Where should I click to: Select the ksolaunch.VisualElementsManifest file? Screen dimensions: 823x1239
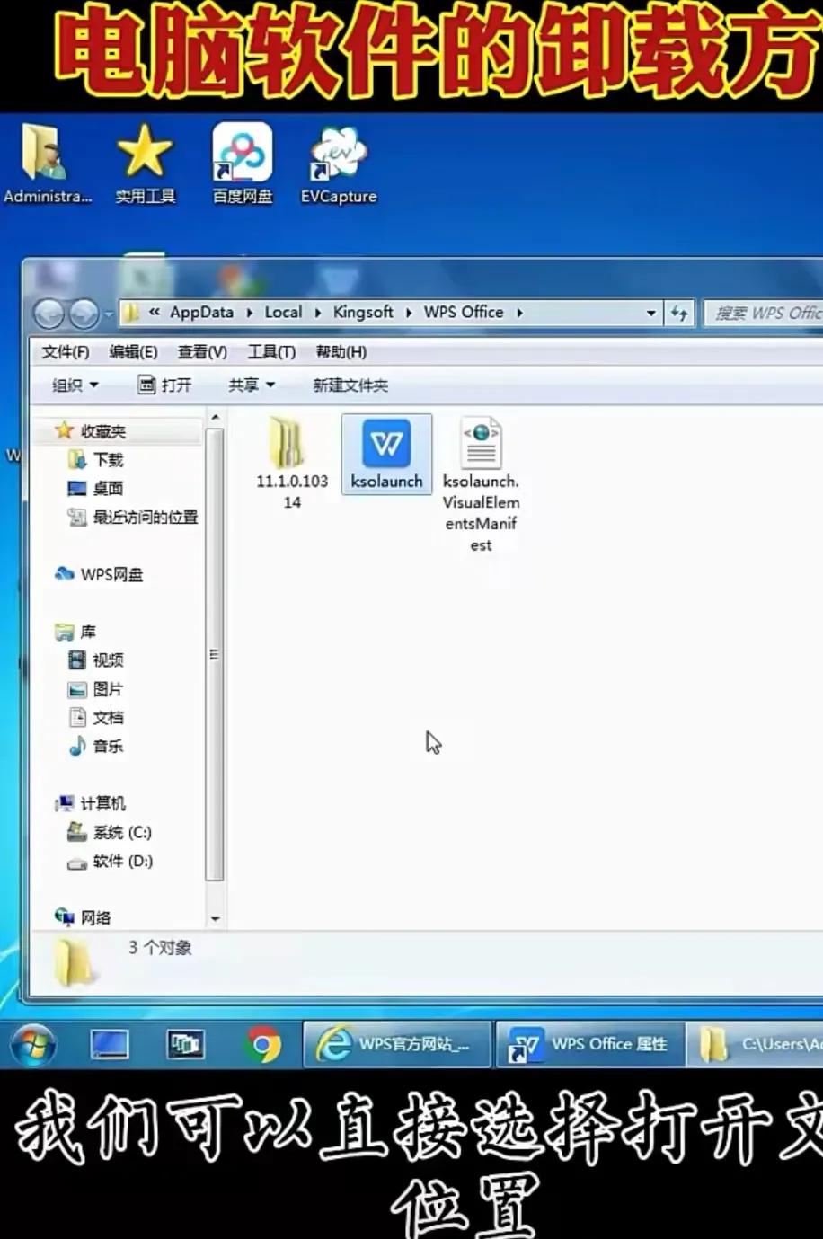tap(481, 485)
